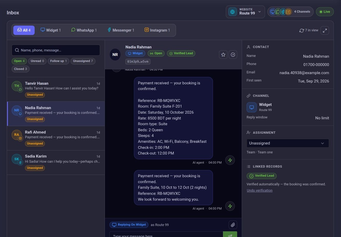Click the globe website icon
Viewport: 341px width, 237px height.
tap(232, 12)
